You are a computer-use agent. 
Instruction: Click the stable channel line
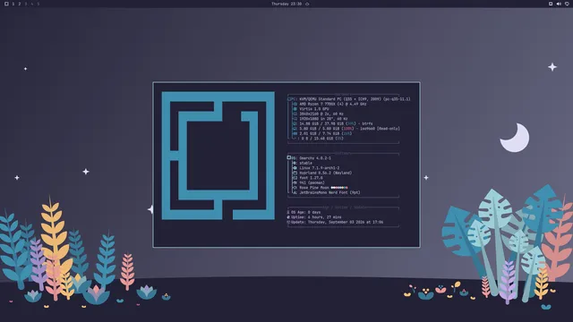[306, 163]
